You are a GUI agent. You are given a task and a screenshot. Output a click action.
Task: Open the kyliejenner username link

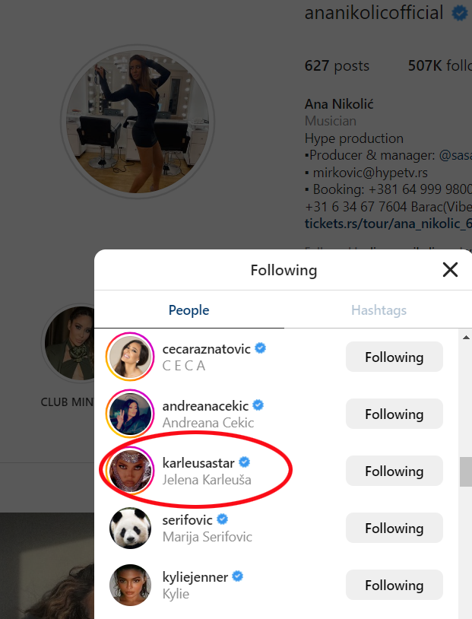(x=195, y=577)
